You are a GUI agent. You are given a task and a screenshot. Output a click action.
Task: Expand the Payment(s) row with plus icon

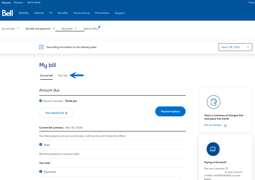coord(41,172)
